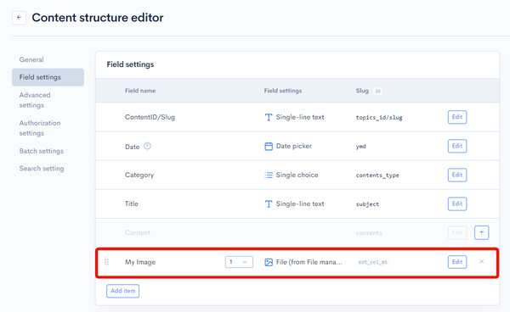This screenshot has width=510, height=312.
Task: Click the disabled Edit button in Content row
Action: pos(457,232)
